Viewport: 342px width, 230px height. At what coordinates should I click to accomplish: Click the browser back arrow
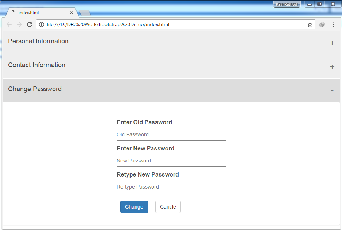point(9,24)
